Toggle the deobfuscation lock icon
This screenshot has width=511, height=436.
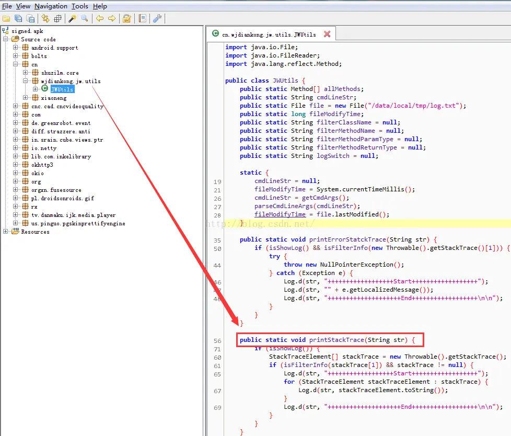[x=127, y=19]
